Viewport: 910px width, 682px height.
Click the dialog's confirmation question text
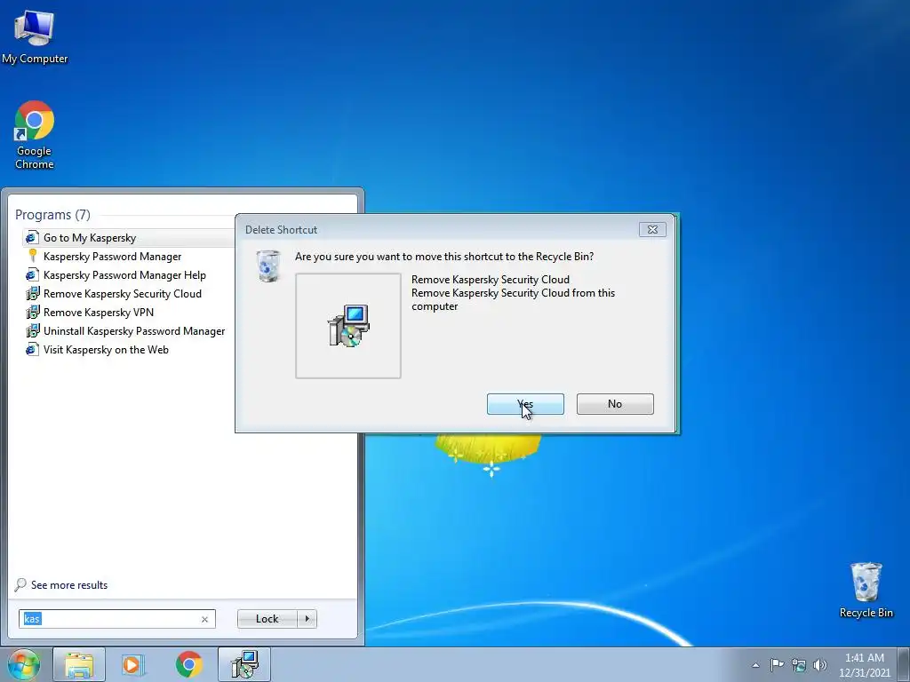tap(444, 257)
